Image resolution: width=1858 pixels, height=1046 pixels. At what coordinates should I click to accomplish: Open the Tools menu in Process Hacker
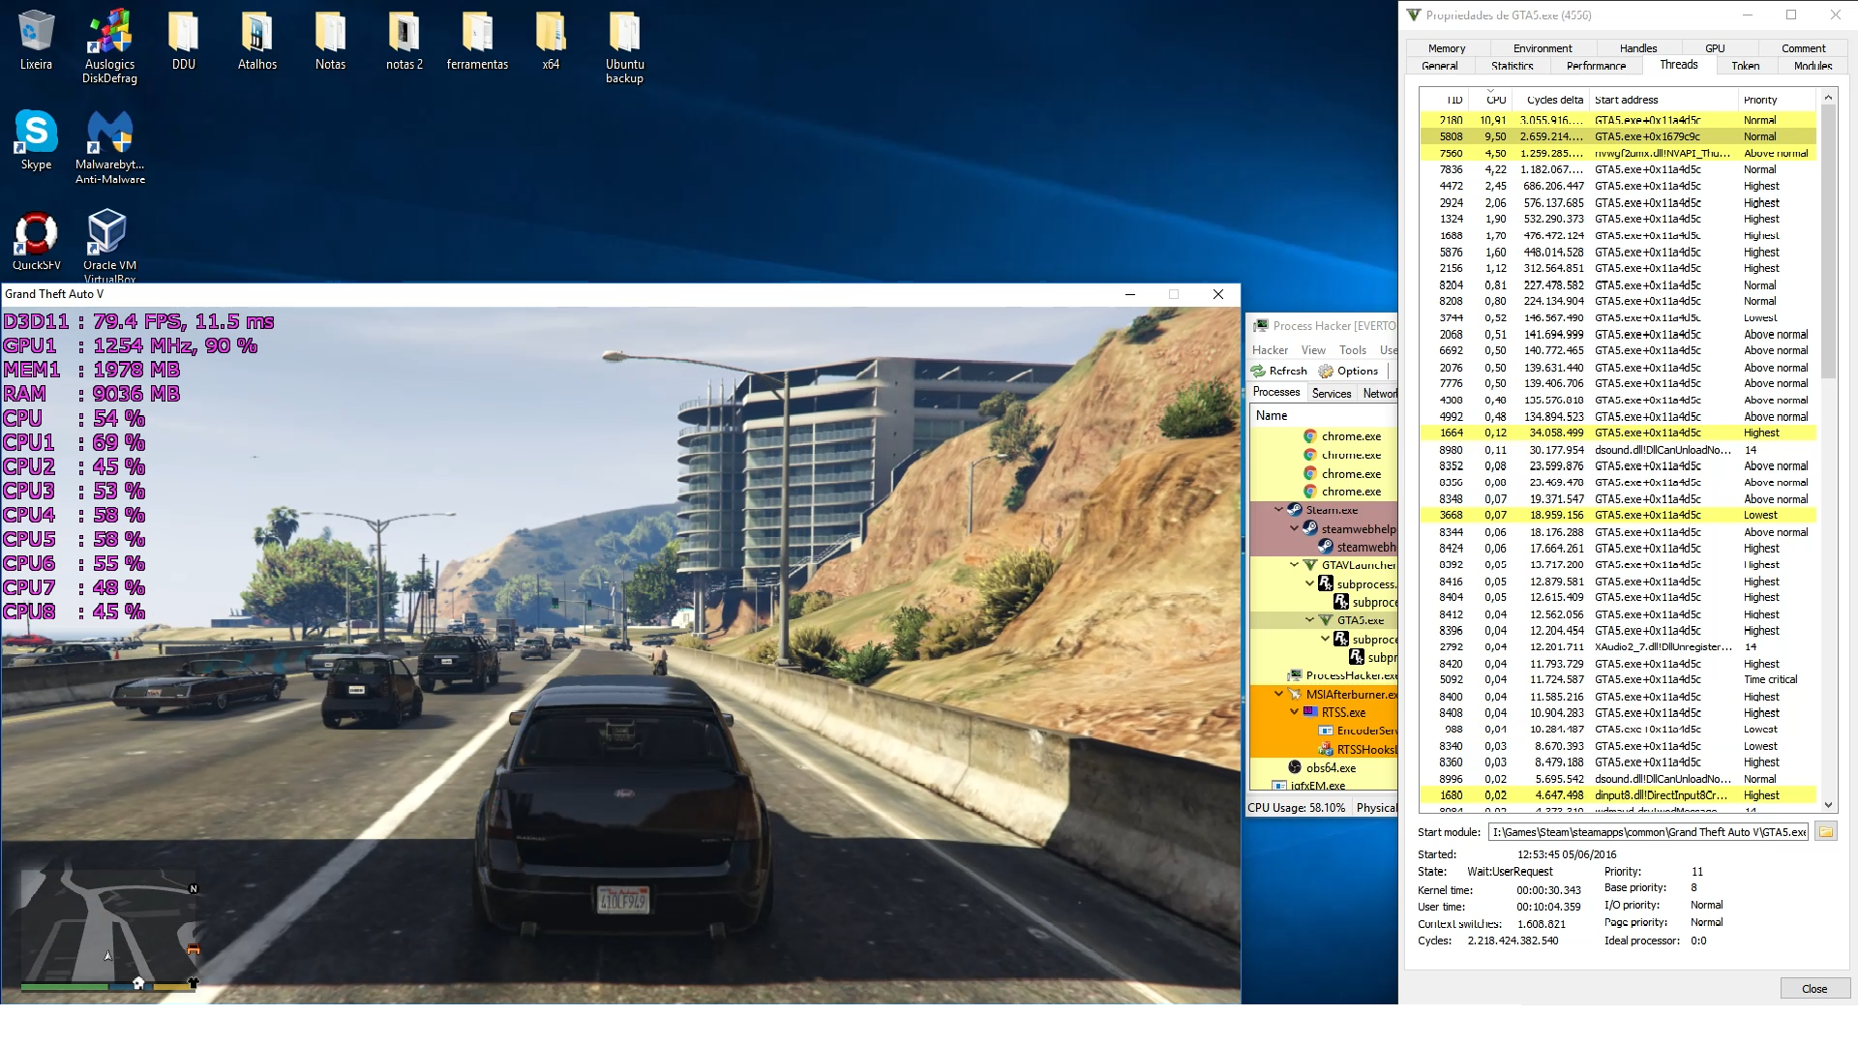pyautogui.click(x=1353, y=350)
